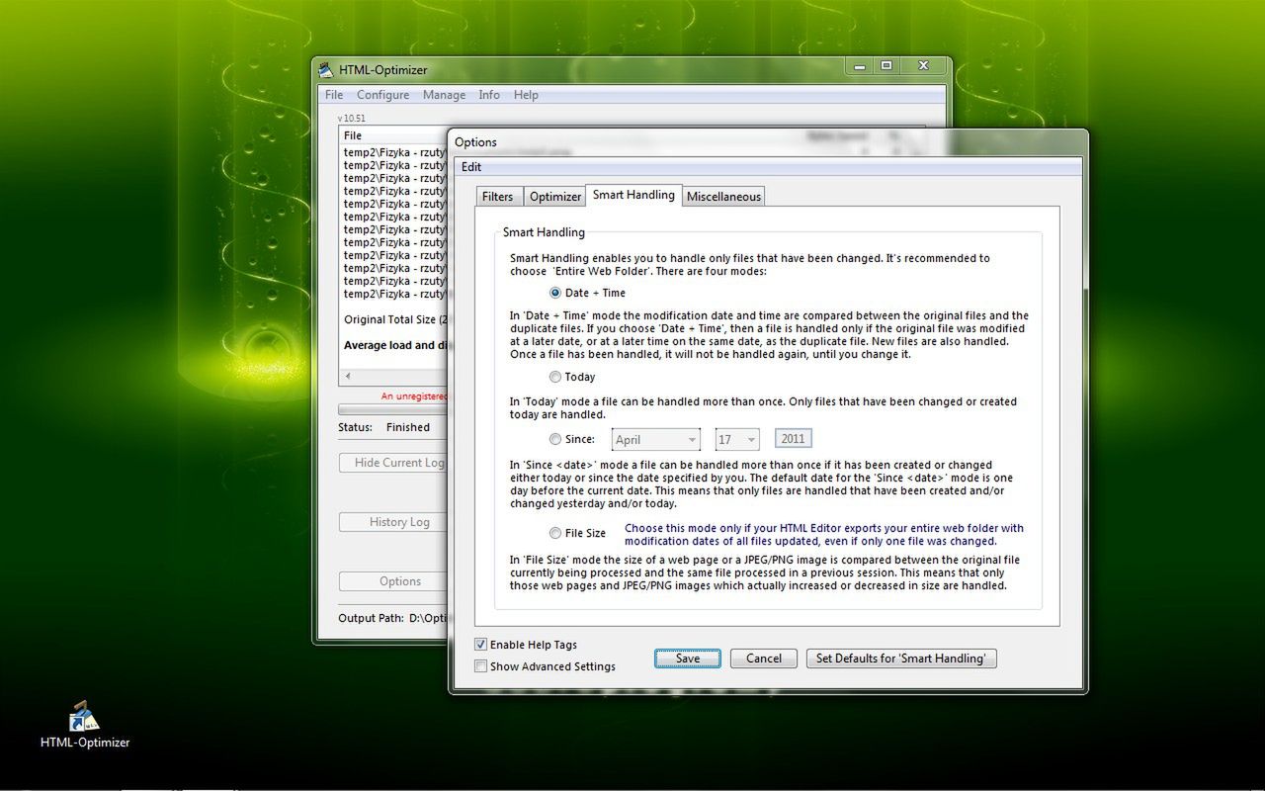Enable 'Show Advanced Settings' checkbox
Screen dimensions: 1265x791
481,666
